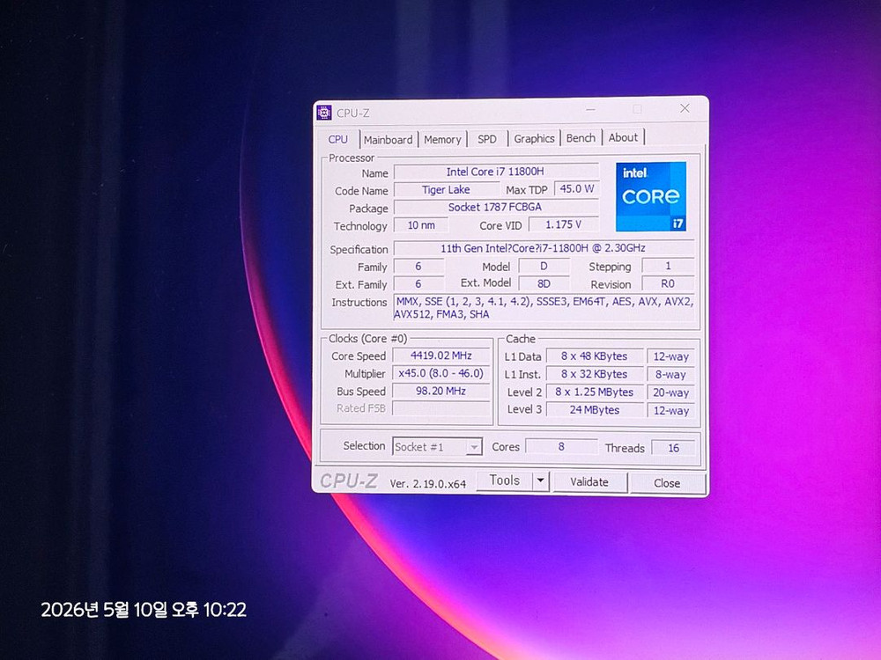Click the Ext. Model value 8D

(x=544, y=283)
